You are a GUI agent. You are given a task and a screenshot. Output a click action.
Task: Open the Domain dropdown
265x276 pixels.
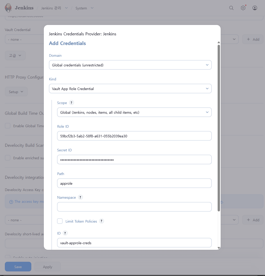coord(130,65)
